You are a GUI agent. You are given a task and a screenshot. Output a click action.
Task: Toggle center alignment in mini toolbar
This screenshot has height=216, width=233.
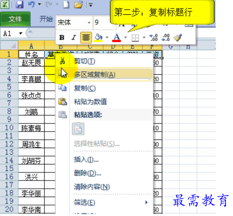click(86, 38)
